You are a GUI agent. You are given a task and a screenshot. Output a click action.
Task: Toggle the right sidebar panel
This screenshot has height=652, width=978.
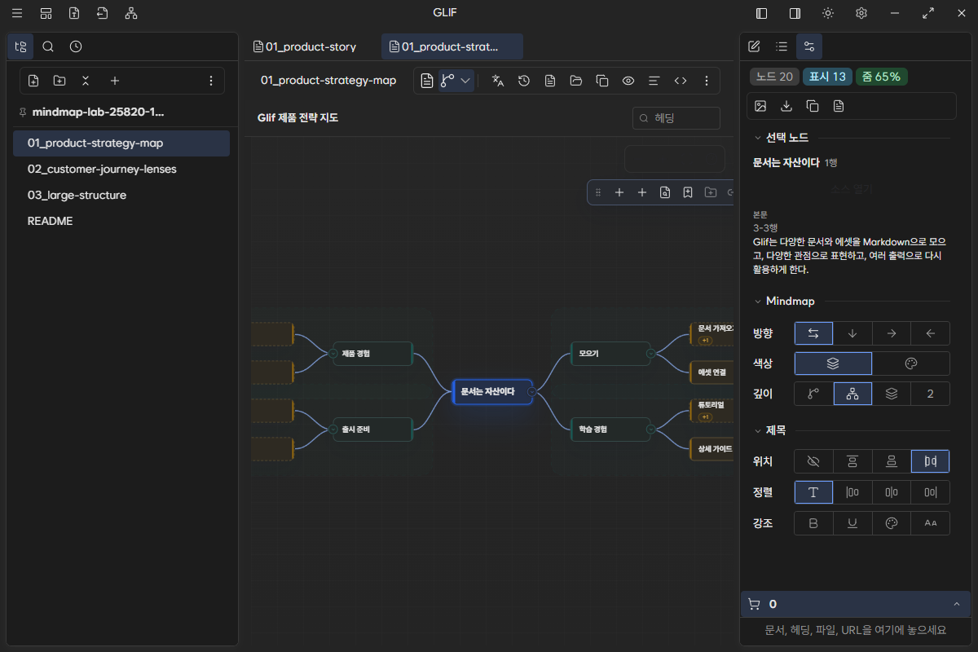(795, 13)
